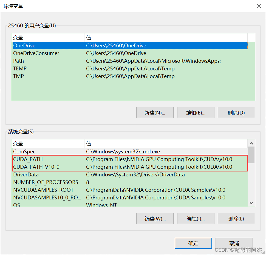Click user variables 变量 column header
Image resolution: width=266 pixels, height=255 pixels.
pos(48,38)
